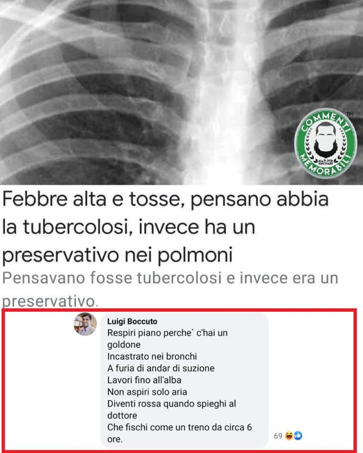
Task: Open Luigi Boccuto's profile picture
Action: 85,324
